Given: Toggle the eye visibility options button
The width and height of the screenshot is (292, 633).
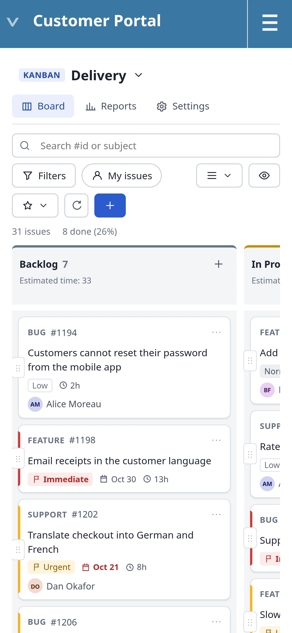Looking at the screenshot, I should coord(264,175).
